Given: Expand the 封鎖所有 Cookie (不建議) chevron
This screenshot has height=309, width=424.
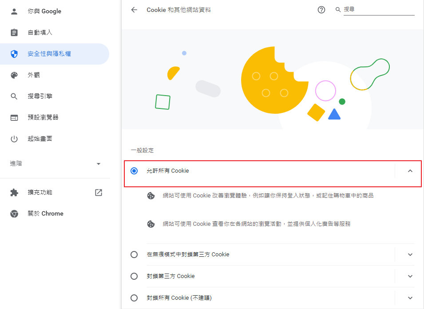Looking at the screenshot, I should coord(410,298).
